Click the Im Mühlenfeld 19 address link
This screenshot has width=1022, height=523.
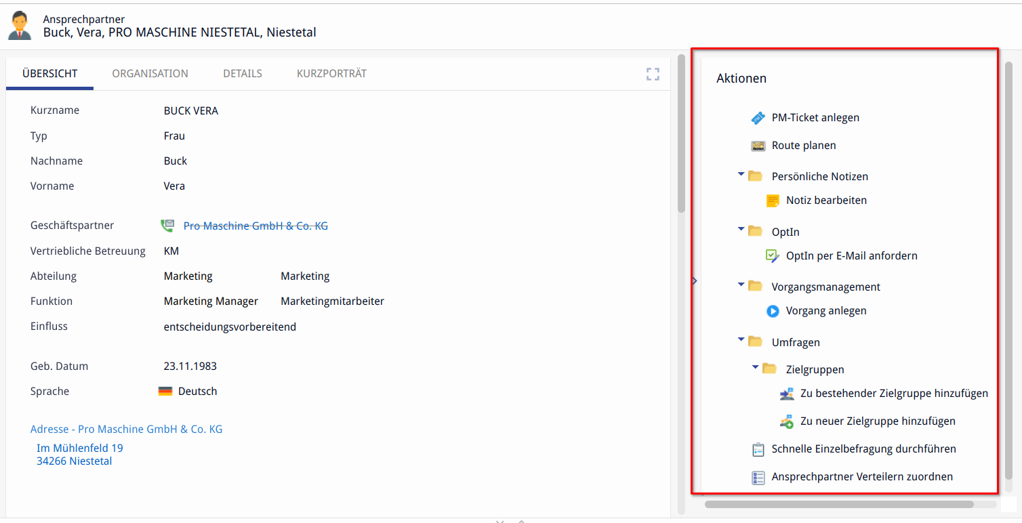pos(80,448)
